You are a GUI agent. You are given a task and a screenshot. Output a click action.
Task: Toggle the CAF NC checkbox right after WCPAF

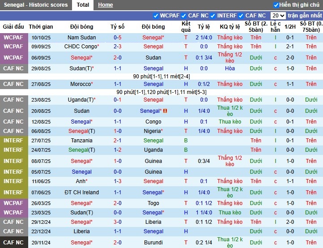tap(184, 16)
